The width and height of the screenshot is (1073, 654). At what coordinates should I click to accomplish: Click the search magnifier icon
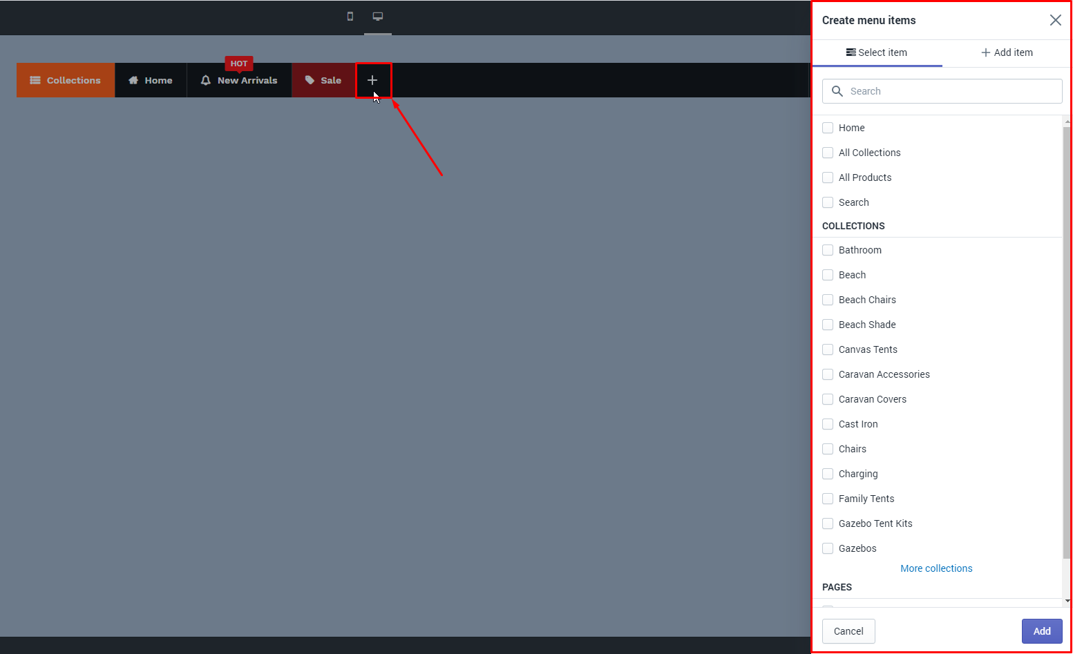pos(837,91)
